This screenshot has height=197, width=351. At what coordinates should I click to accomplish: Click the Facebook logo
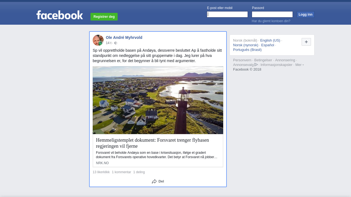point(60,15)
